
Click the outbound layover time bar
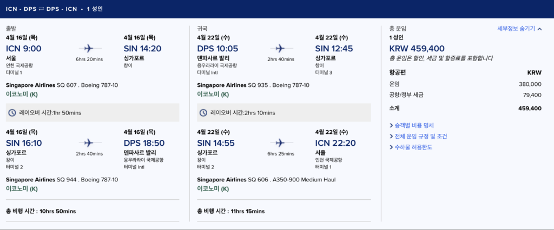pos(92,113)
